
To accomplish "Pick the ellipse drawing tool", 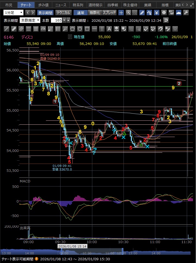I will [80, 29].
